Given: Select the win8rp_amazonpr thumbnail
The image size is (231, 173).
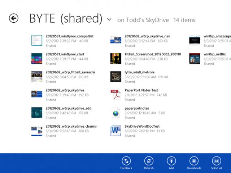Looking at the screenshot, I should point(195,40).
